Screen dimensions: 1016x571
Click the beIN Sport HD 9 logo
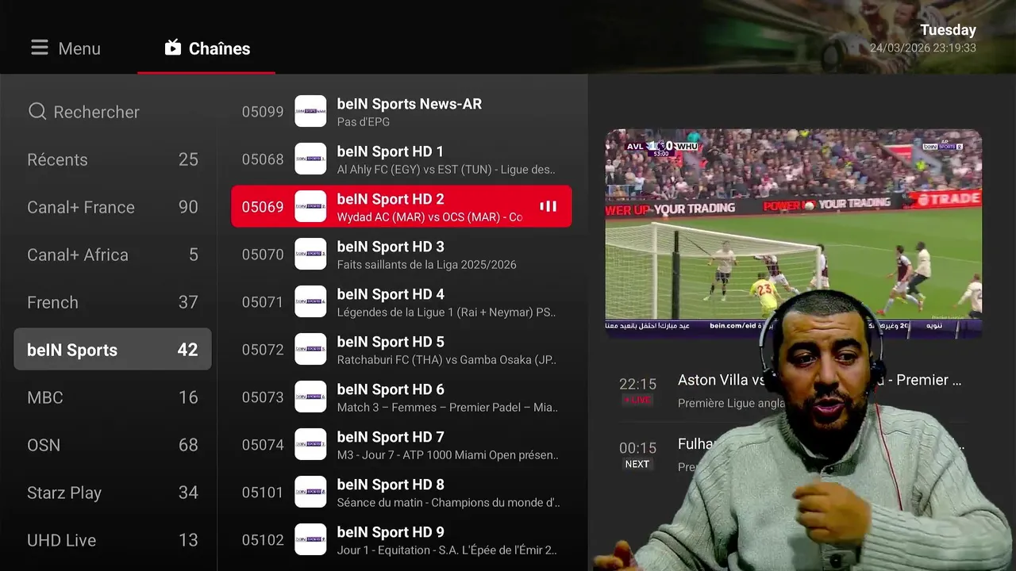coord(310,540)
